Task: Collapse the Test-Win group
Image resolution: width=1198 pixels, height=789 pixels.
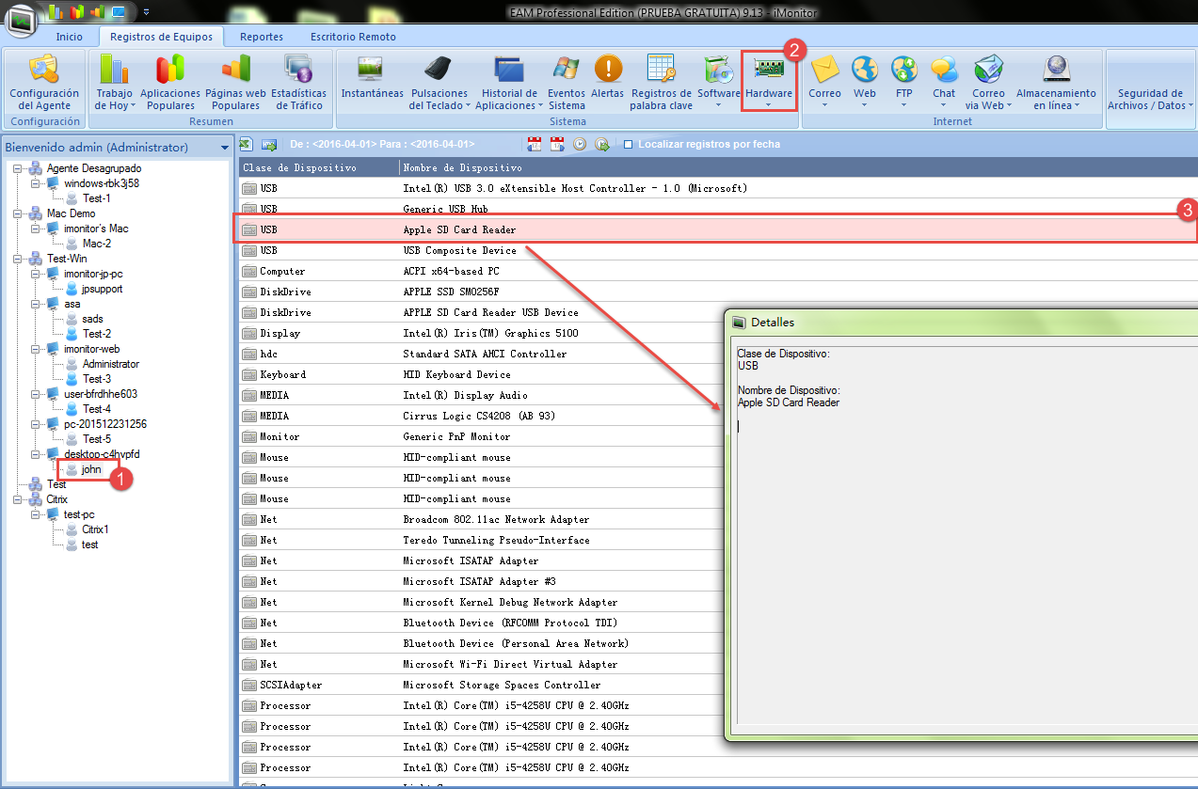Action: click(17, 259)
